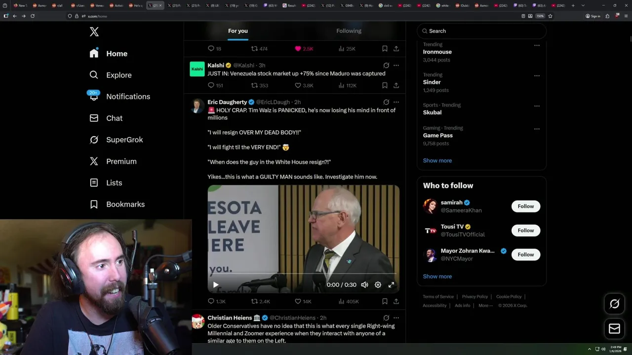
Task: Switch to the For you tab
Action: pyautogui.click(x=238, y=31)
